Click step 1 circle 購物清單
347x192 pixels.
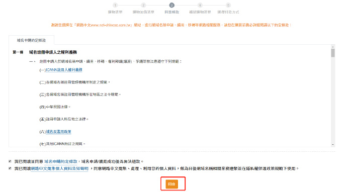[x=115, y=6]
